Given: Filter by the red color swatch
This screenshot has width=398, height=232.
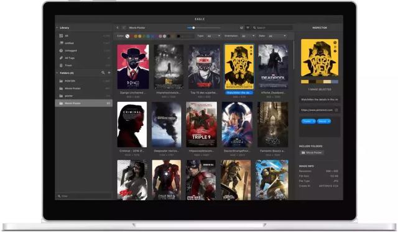Looking at the screenshot, I should click(x=131, y=36).
